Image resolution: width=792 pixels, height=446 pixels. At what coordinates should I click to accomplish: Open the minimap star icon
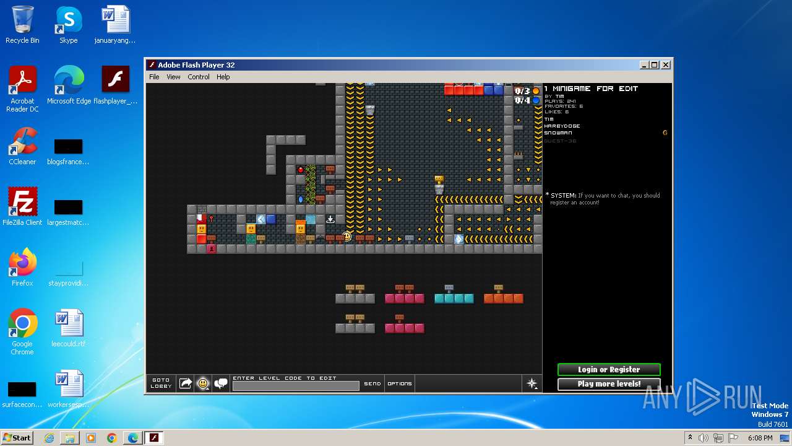click(532, 384)
